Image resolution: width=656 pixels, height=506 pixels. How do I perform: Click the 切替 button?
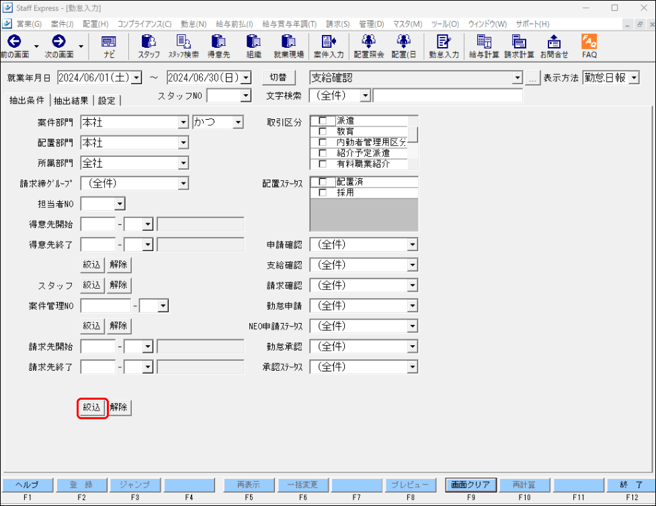coord(279,77)
